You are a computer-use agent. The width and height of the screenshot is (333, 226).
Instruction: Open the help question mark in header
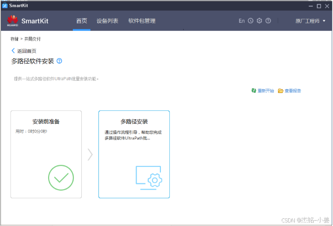(x=268, y=21)
